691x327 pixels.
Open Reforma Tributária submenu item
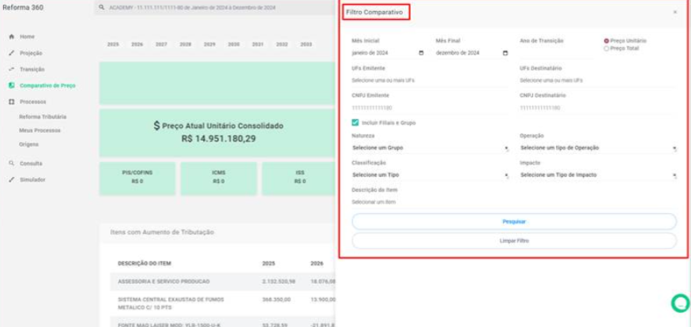[x=43, y=117]
